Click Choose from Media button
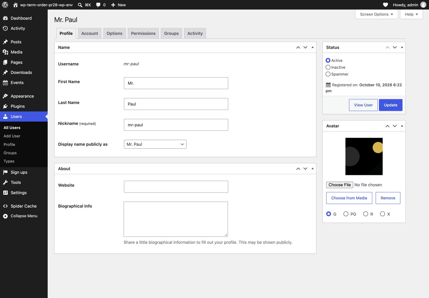The width and height of the screenshot is (429, 298). coord(349,198)
